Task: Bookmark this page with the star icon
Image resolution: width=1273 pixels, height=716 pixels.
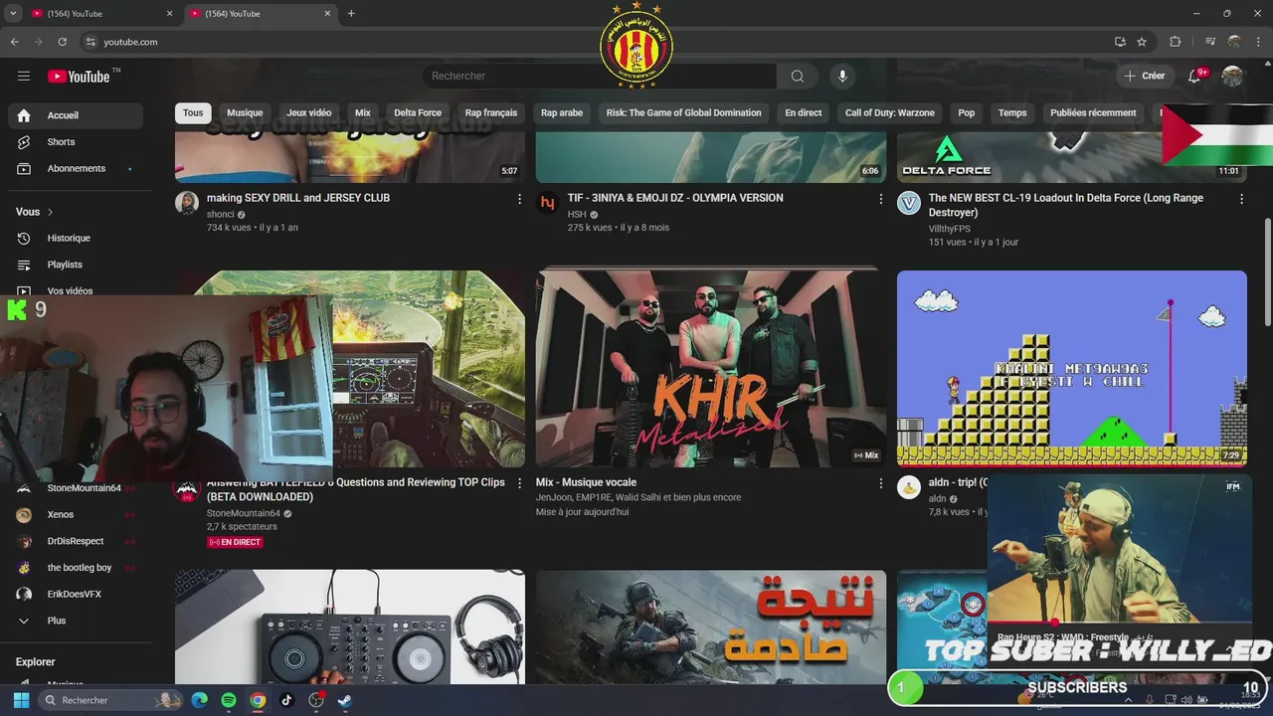Action: pos(1142,42)
